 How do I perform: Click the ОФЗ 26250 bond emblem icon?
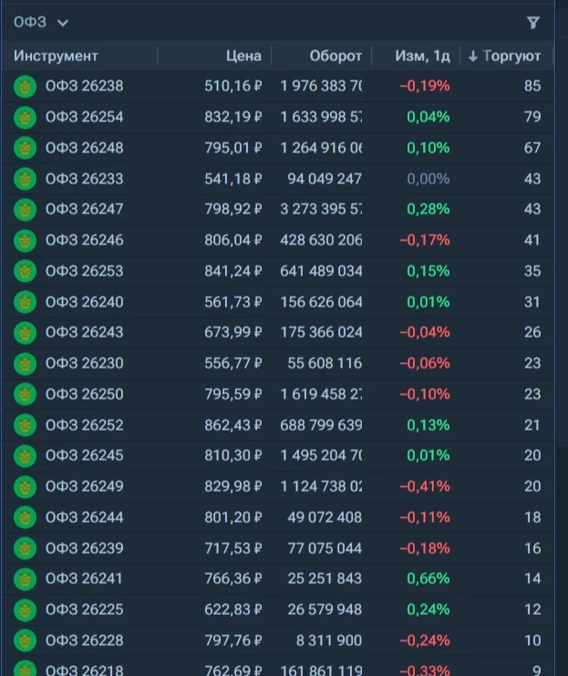(25, 394)
